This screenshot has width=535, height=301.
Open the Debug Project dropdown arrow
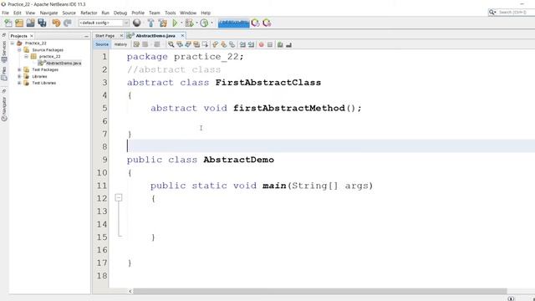[x=196, y=23]
